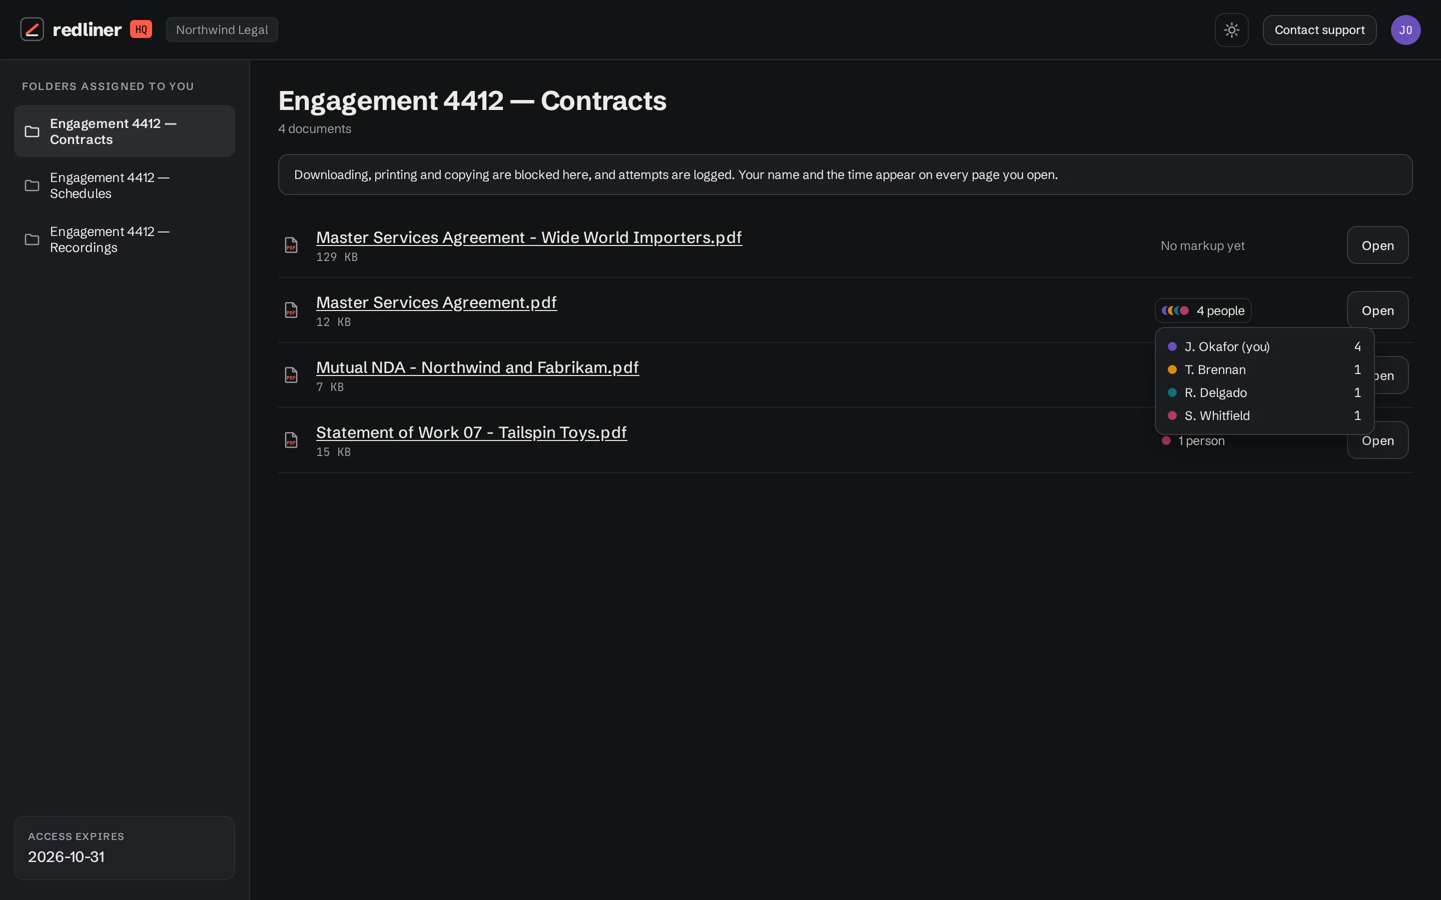Viewport: 1441px width, 900px height.
Task: Click teal dot next to R. Delgado
Action: (1172, 393)
